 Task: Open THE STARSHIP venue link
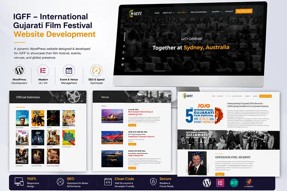click(x=136, y=156)
